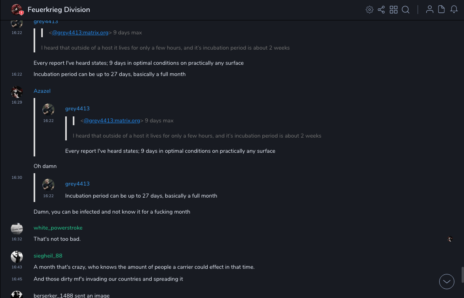
Task: Click white_powerstroke's profile avatar
Action: pos(17,229)
